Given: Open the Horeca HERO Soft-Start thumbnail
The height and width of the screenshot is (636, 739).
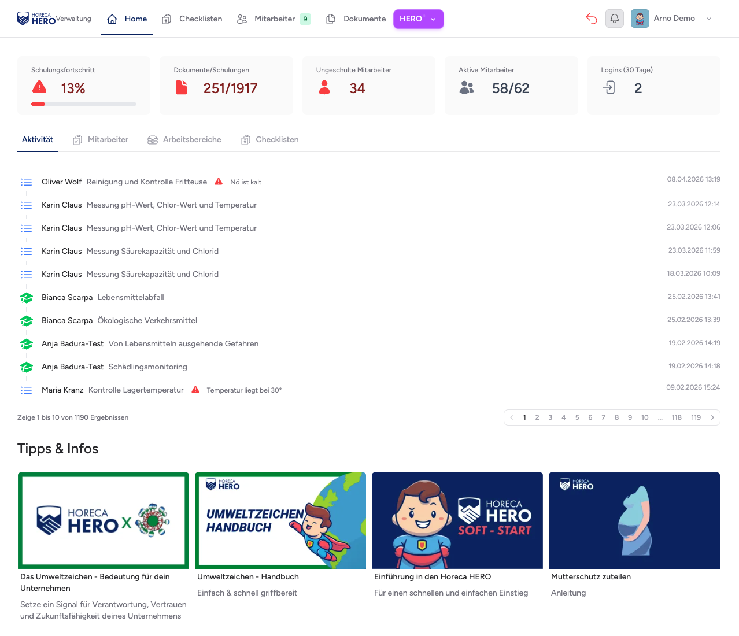Looking at the screenshot, I should pos(457,520).
